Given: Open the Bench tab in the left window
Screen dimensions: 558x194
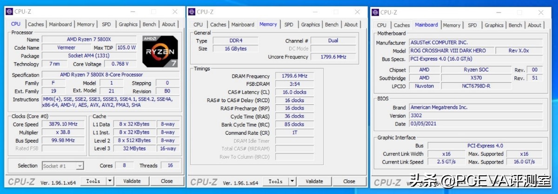Looking at the screenshot, I should pyautogui.click(x=149, y=24).
